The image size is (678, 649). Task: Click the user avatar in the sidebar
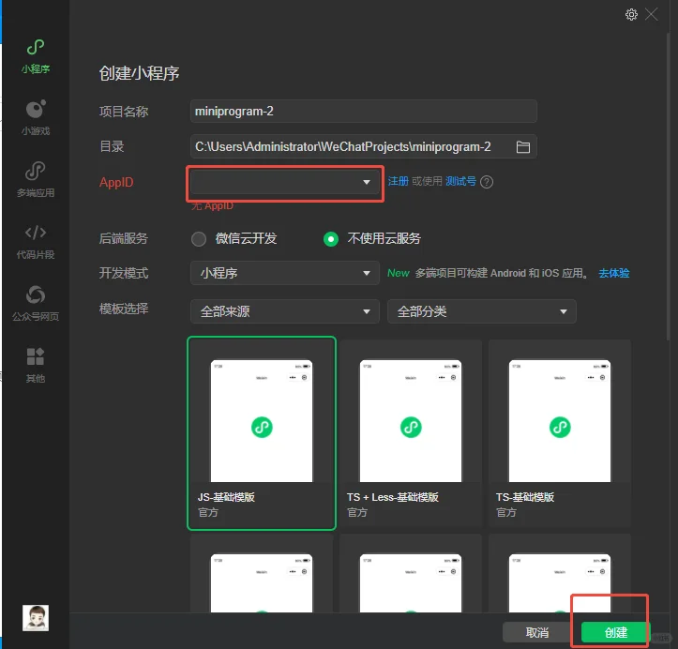tap(36, 618)
